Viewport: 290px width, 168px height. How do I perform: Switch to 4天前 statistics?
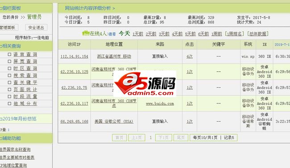click(x=177, y=34)
